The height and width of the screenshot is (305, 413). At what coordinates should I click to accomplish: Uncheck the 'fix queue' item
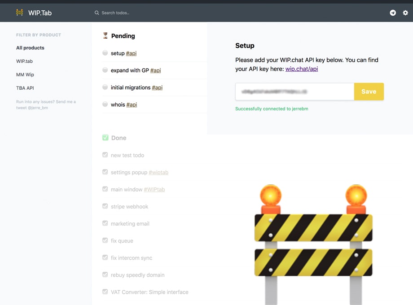(x=105, y=240)
